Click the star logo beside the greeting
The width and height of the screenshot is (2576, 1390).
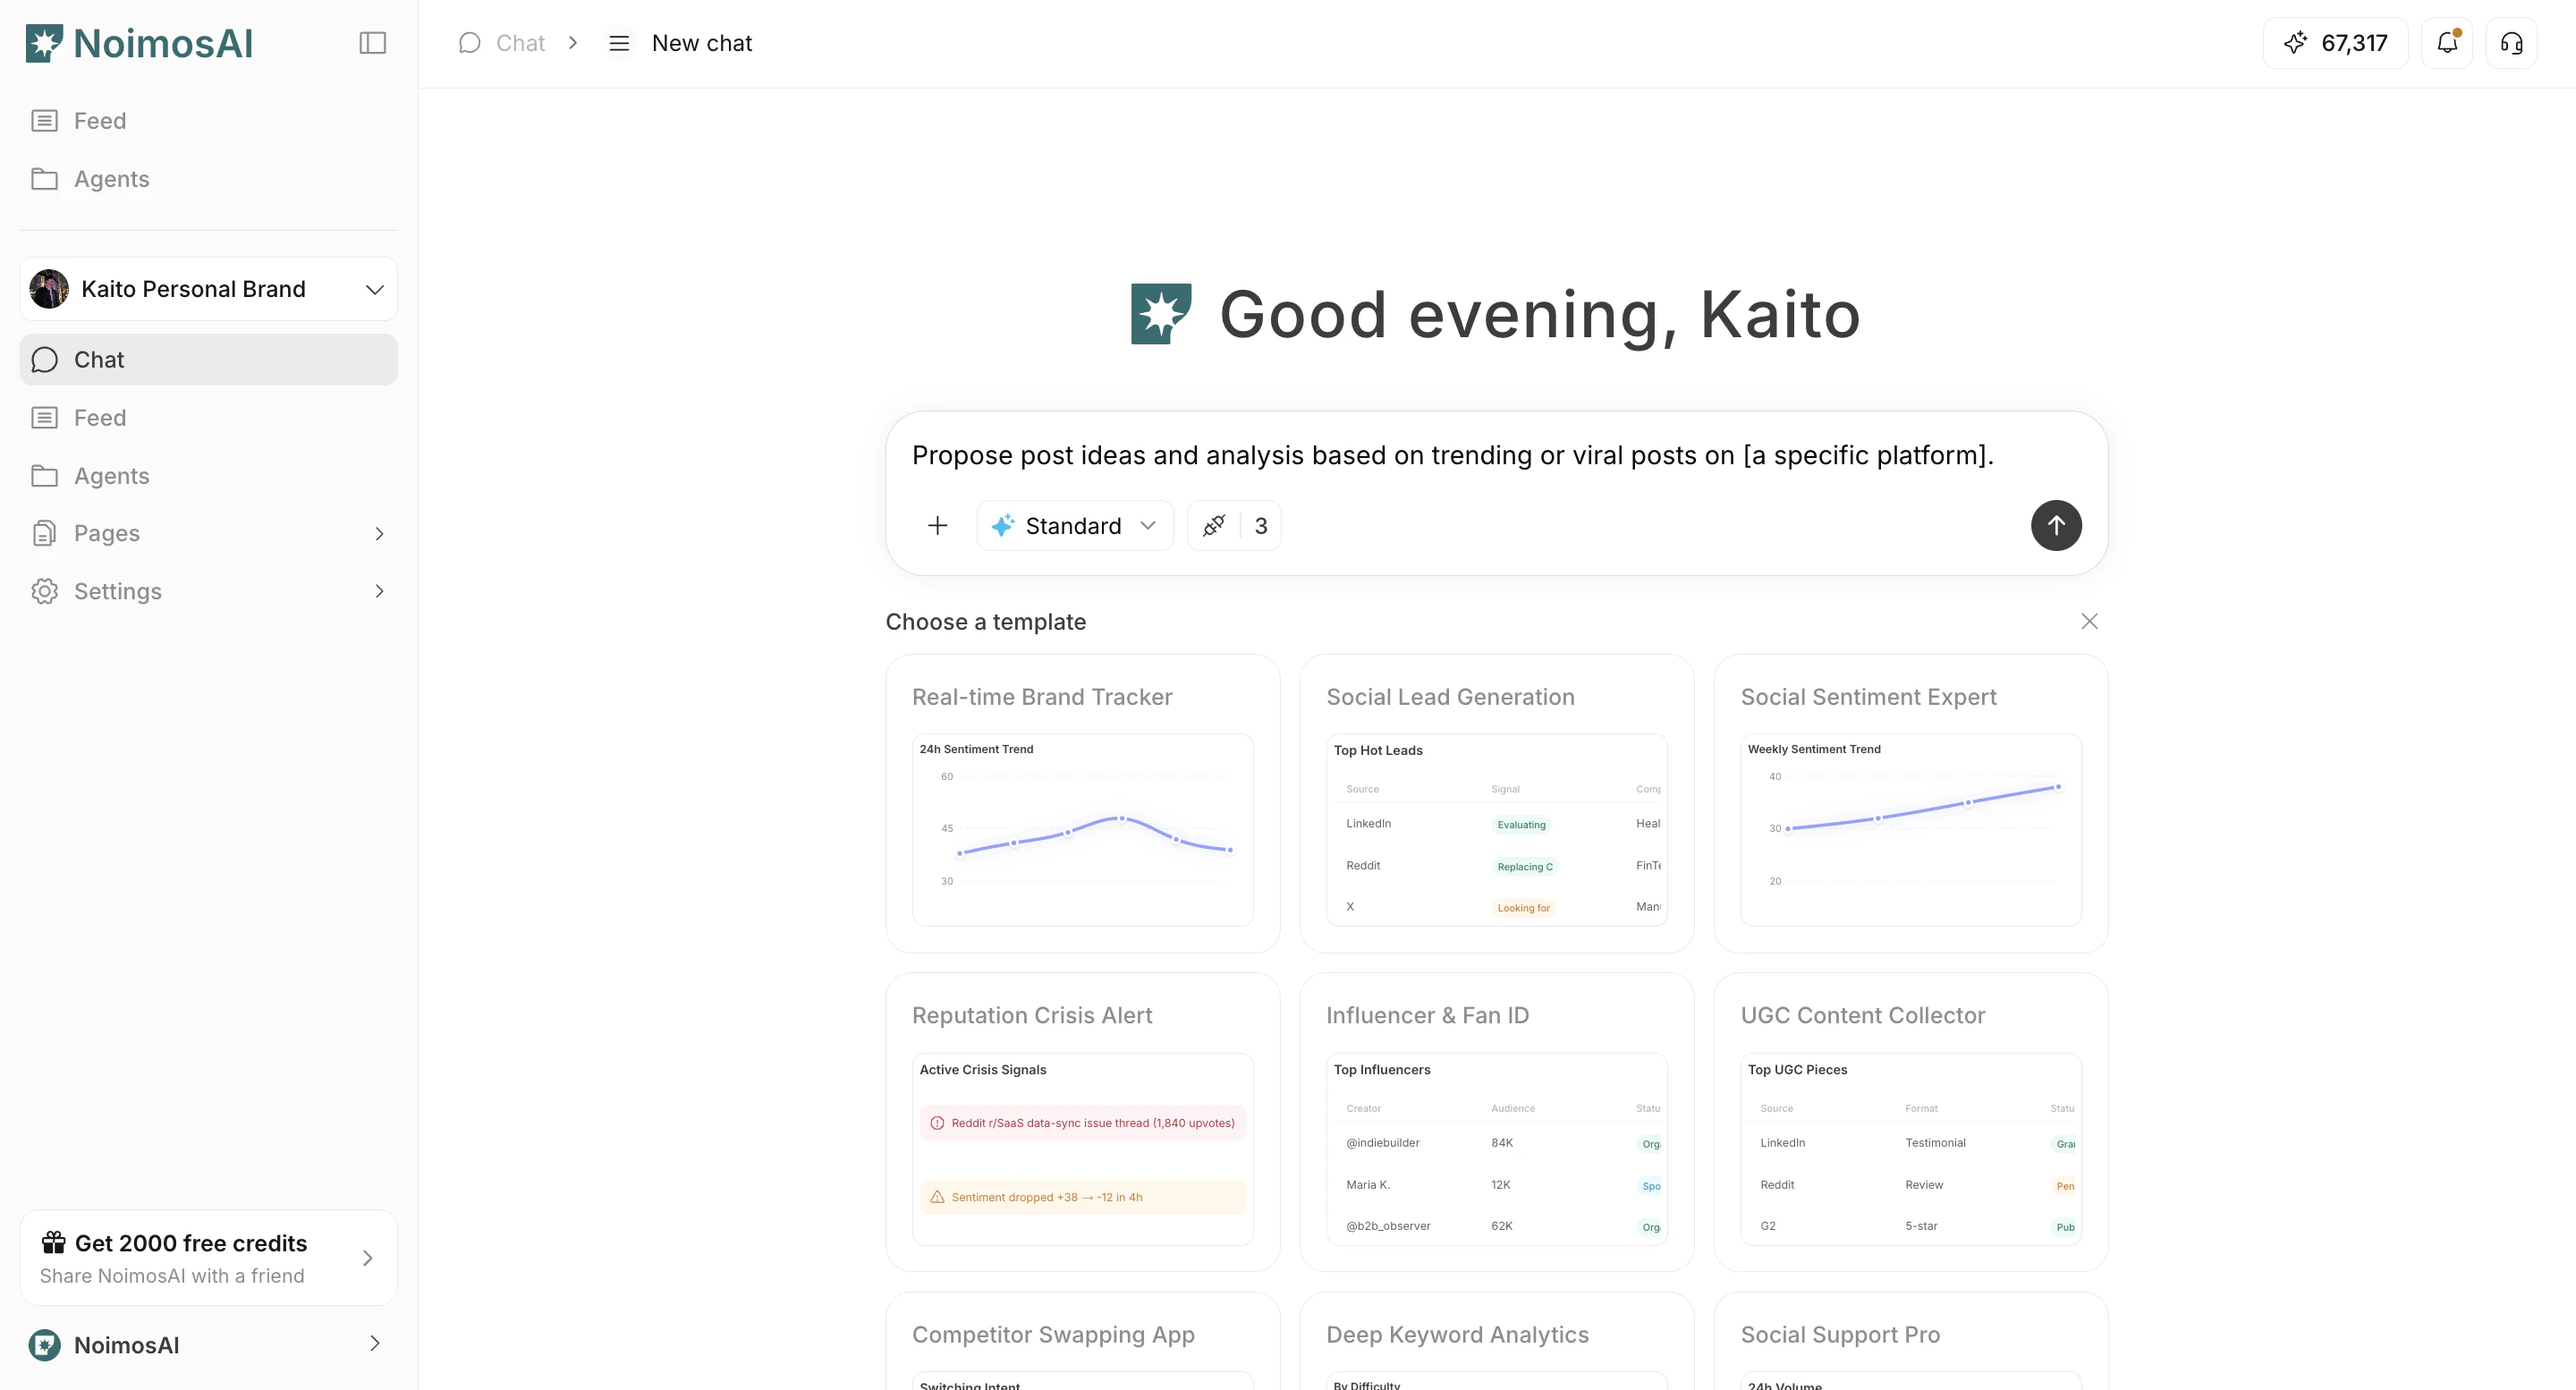[1161, 314]
